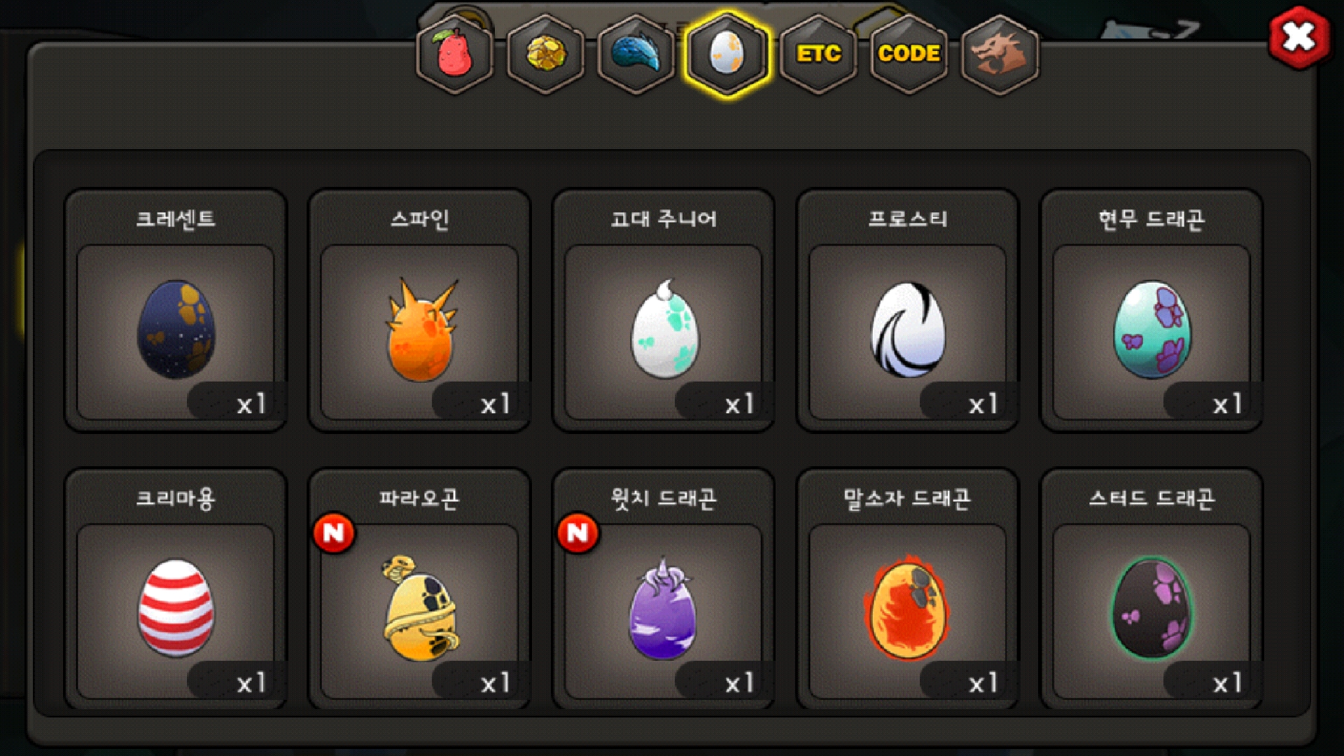Close the inventory with the red X
This screenshot has width=1344, height=756.
click(1299, 37)
